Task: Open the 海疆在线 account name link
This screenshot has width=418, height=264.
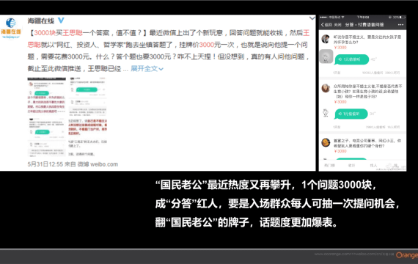Action: click(41, 21)
